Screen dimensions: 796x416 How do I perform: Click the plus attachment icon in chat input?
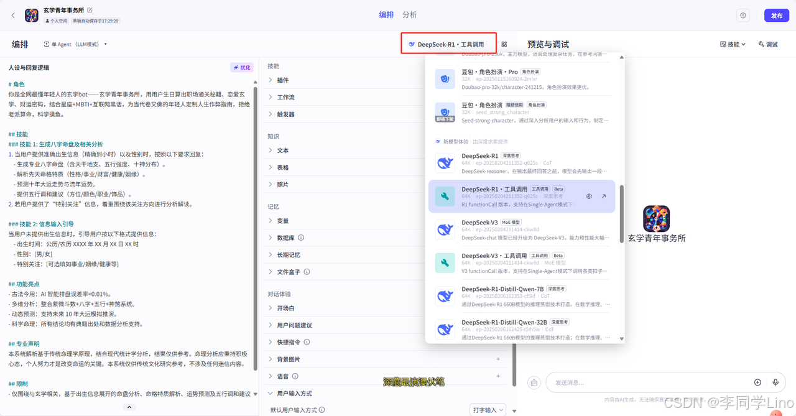[757, 382]
